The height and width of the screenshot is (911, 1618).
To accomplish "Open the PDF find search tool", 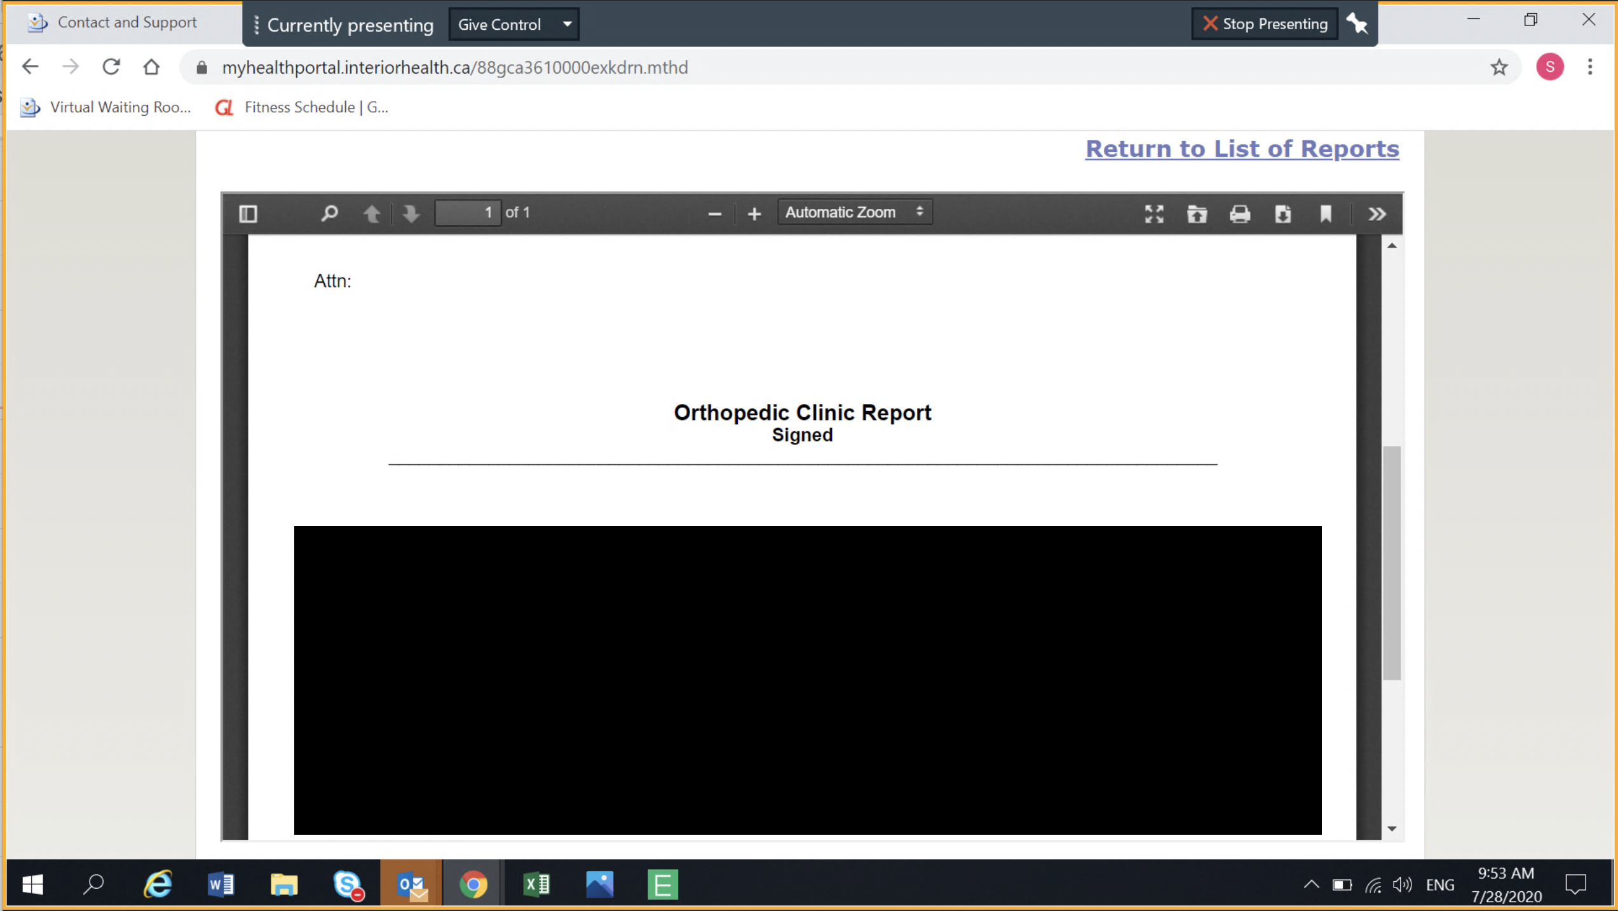I will click(x=329, y=213).
